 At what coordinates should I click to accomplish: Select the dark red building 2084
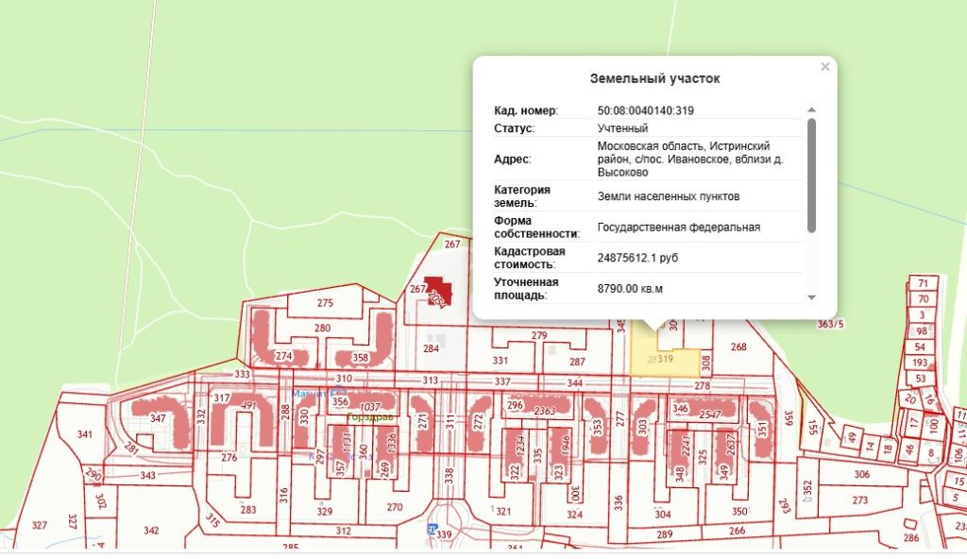coord(436,291)
